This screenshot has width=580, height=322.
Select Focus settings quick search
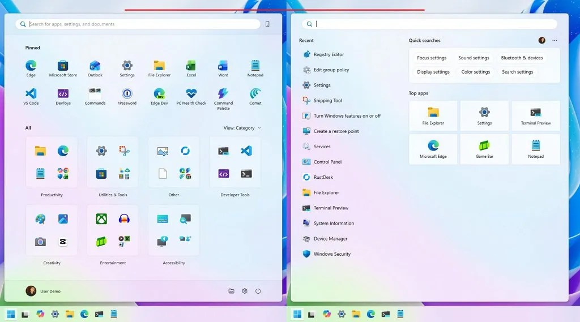click(432, 58)
